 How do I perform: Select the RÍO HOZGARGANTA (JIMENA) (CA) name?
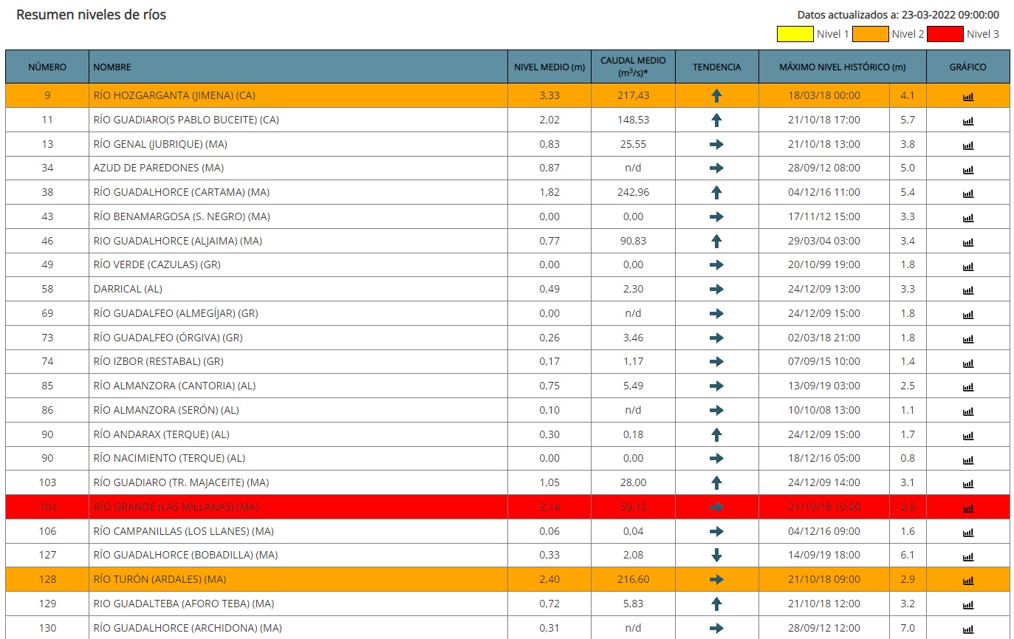(x=175, y=95)
